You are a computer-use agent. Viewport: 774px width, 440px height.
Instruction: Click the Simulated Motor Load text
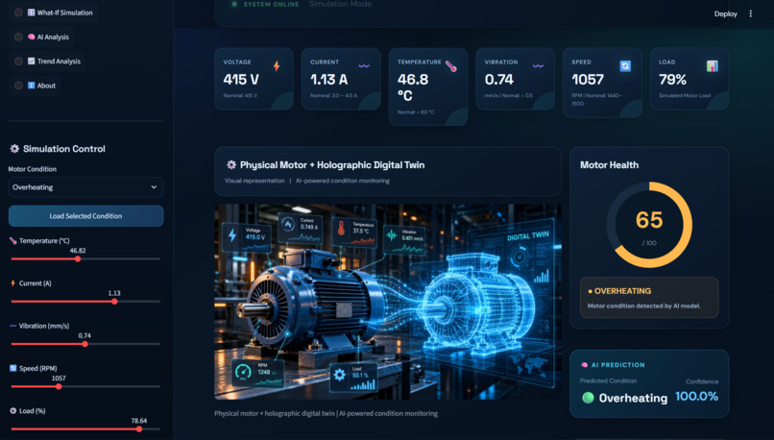[x=685, y=95]
